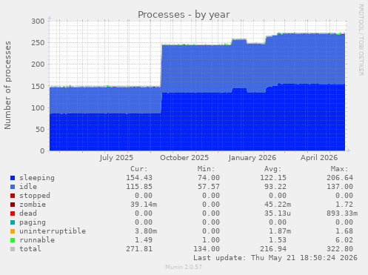Click the 300 y-axis tick label

(38, 21)
